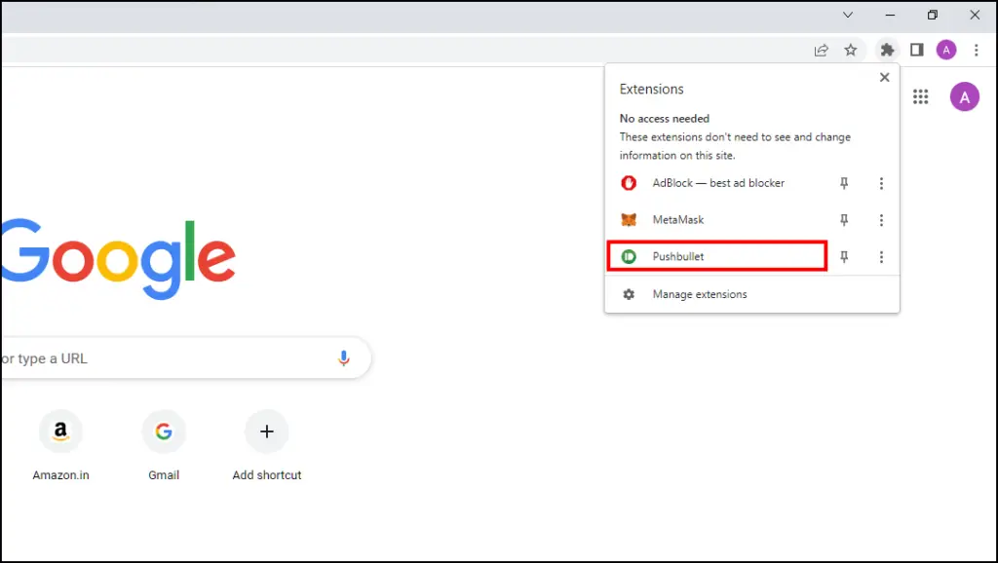Click the "No access needed" heading text
Viewport: 998px width, 563px height.
665,118
